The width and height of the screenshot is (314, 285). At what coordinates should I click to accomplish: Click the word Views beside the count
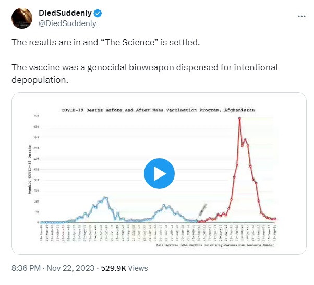138,268
